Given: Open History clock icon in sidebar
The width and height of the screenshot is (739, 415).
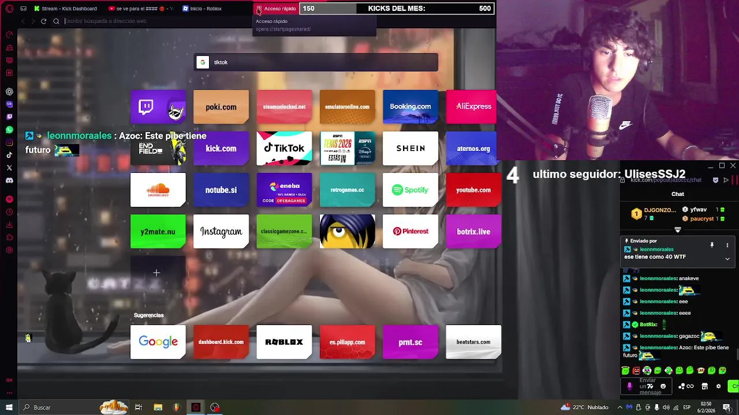Looking at the screenshot, I should coord(9,212).
